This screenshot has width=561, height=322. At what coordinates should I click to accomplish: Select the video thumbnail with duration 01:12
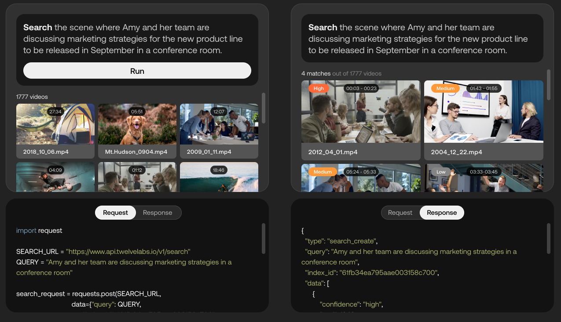137,177
